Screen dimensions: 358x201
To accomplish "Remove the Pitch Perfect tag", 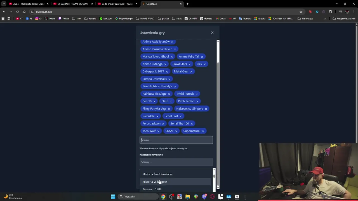I will (x=197, y=101).
